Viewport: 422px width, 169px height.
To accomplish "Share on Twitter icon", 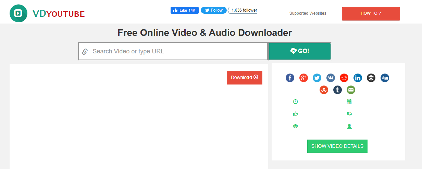I will click(317, 78).
